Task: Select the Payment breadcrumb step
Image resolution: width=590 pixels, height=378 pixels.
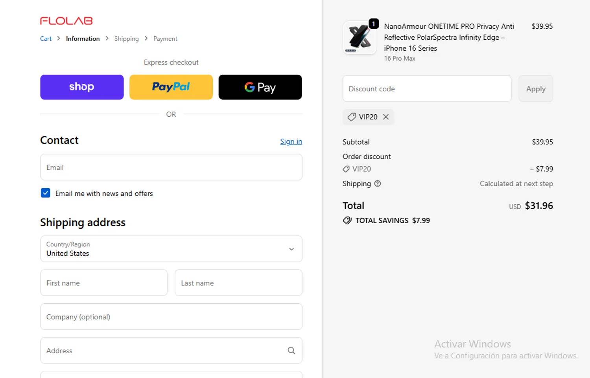Action: point(165,39)
